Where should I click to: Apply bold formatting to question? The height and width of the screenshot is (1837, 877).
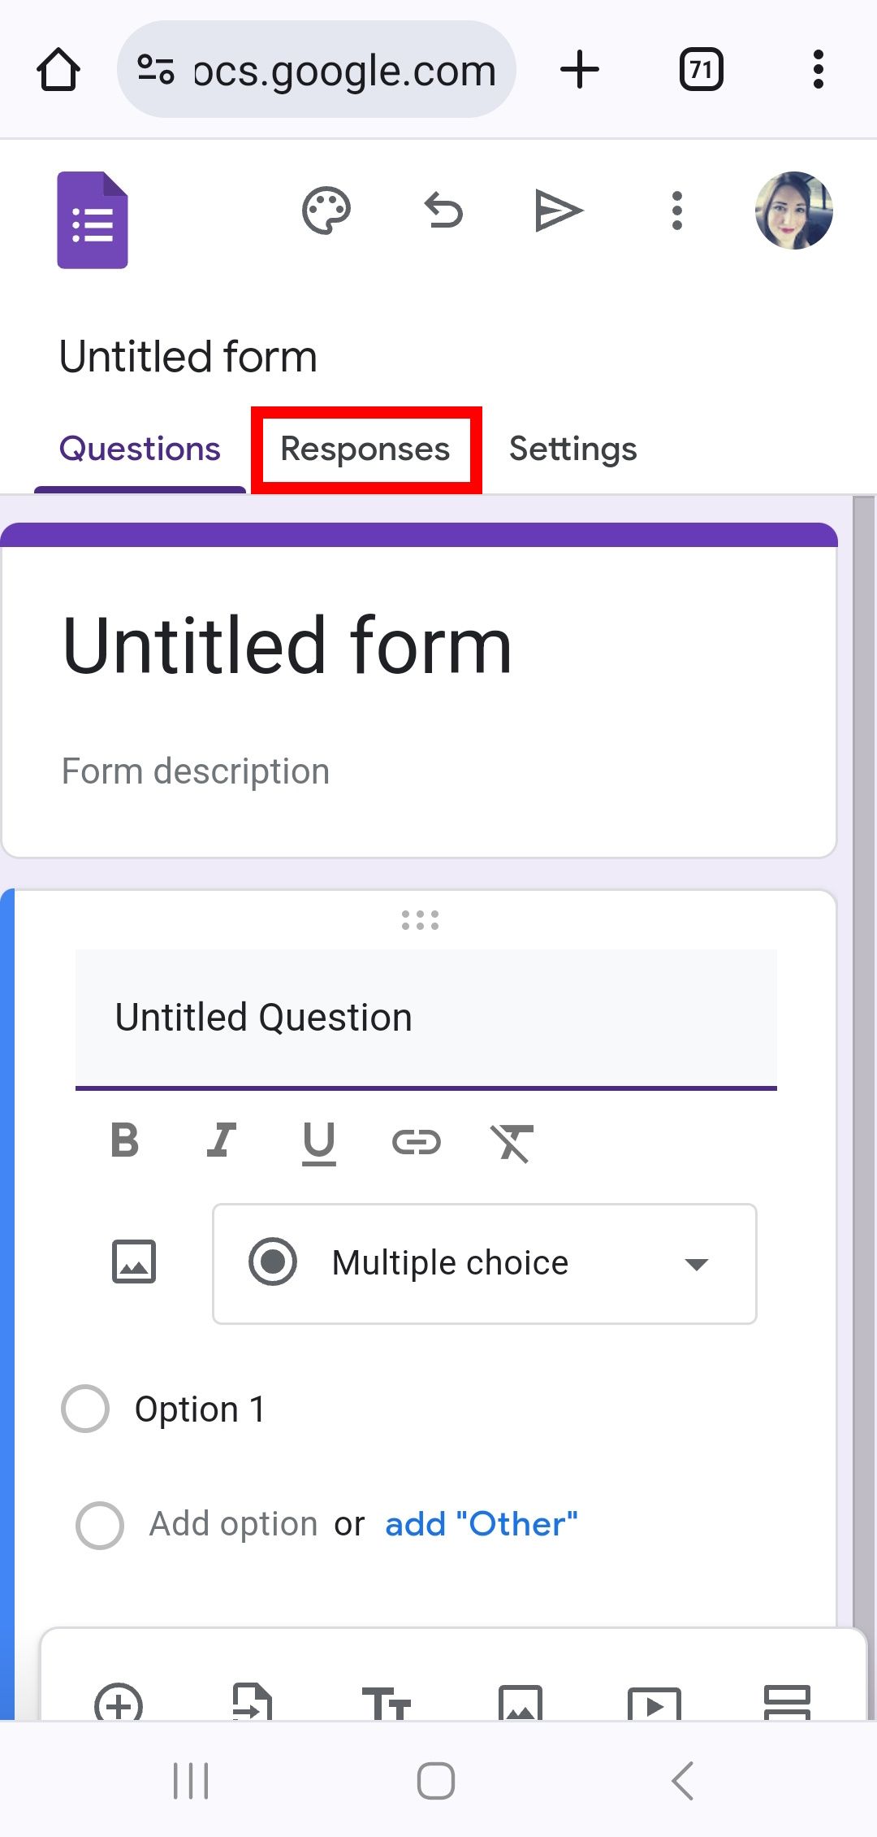125,1140
